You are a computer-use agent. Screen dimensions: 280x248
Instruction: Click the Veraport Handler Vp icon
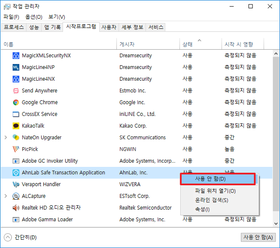pos(16,184)
